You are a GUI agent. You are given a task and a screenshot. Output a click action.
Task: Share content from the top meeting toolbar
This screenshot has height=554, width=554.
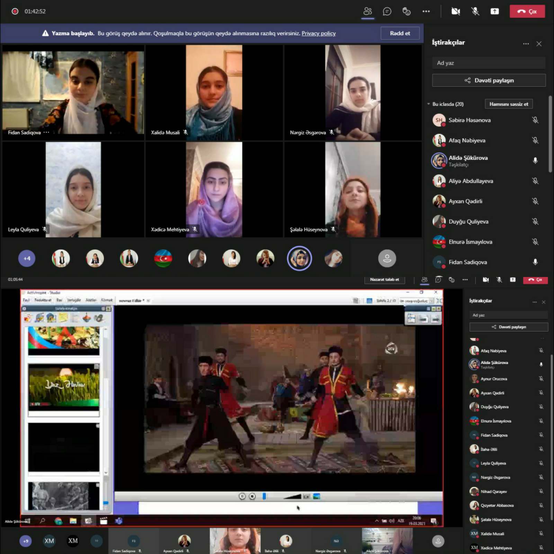coord(494,11)
